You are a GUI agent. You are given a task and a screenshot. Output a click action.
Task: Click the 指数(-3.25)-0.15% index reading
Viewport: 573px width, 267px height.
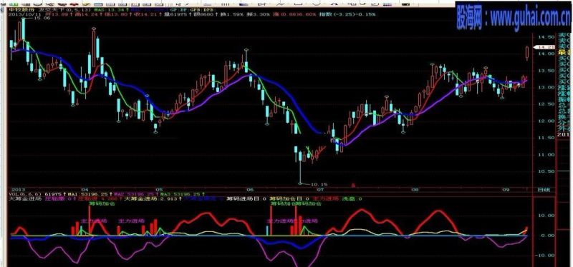(347, 14)
